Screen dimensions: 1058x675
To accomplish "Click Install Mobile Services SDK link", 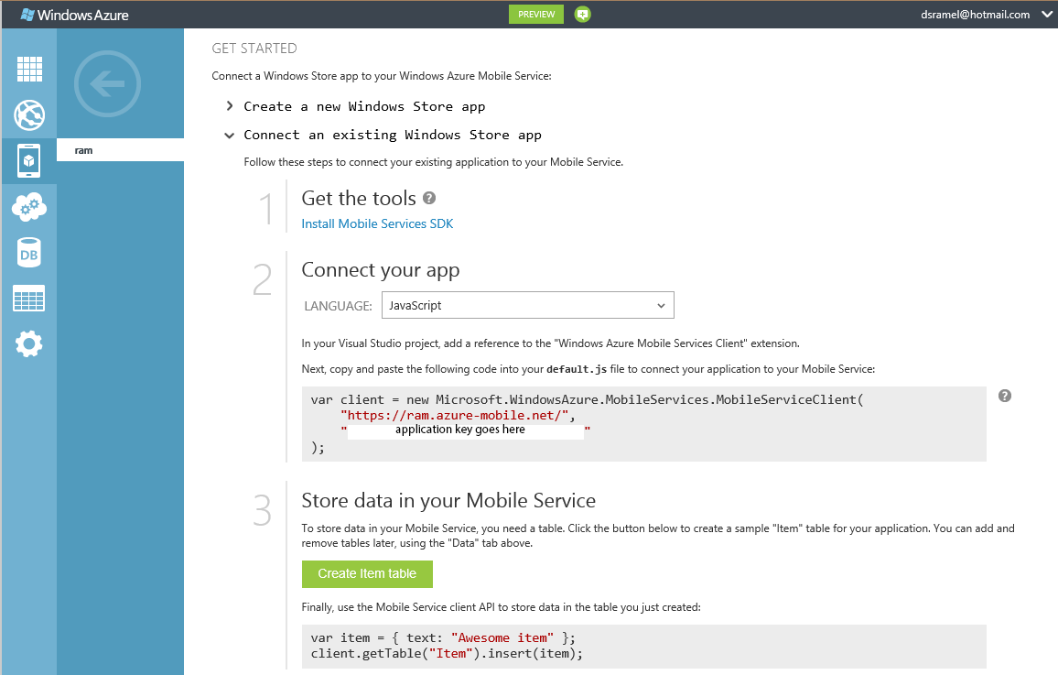I will (x=377, y=223).
